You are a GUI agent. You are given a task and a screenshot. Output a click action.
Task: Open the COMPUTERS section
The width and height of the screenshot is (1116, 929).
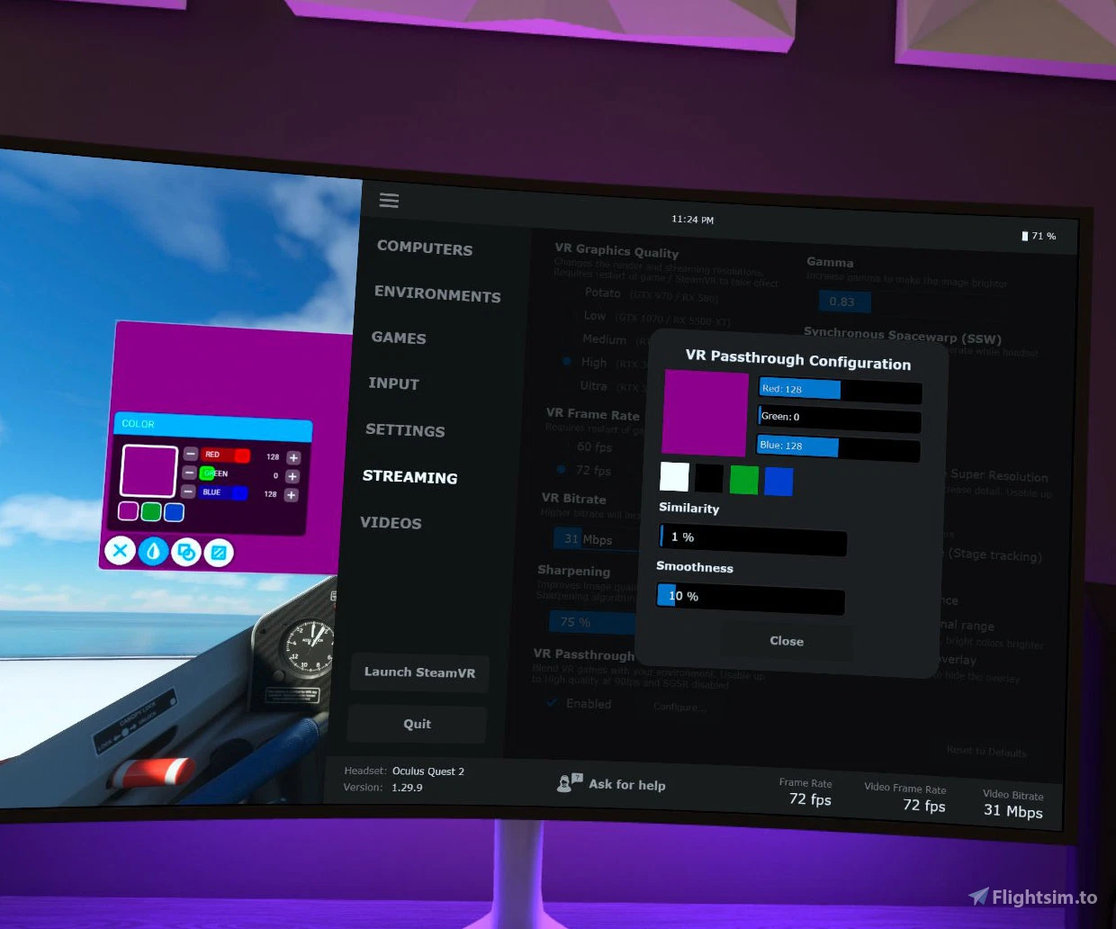tap(424, 248)
